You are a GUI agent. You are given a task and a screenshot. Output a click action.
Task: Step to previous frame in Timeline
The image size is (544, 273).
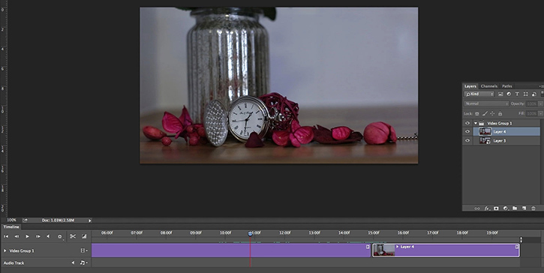(x=17, y=236)
